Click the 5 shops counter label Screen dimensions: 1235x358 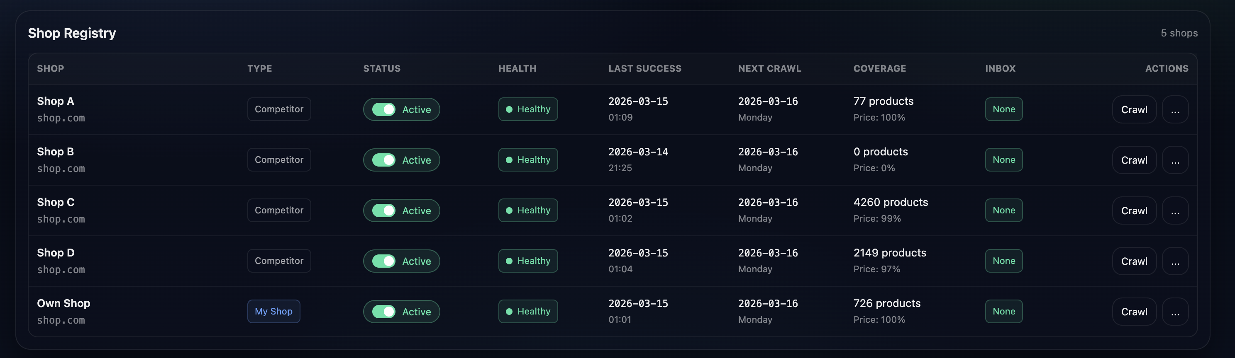(x=1179, y=33)
